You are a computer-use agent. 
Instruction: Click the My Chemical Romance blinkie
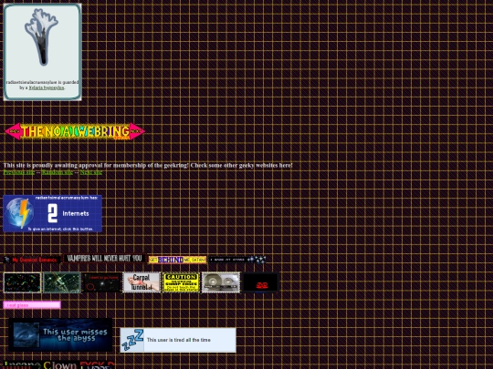[x=32, y=260]
